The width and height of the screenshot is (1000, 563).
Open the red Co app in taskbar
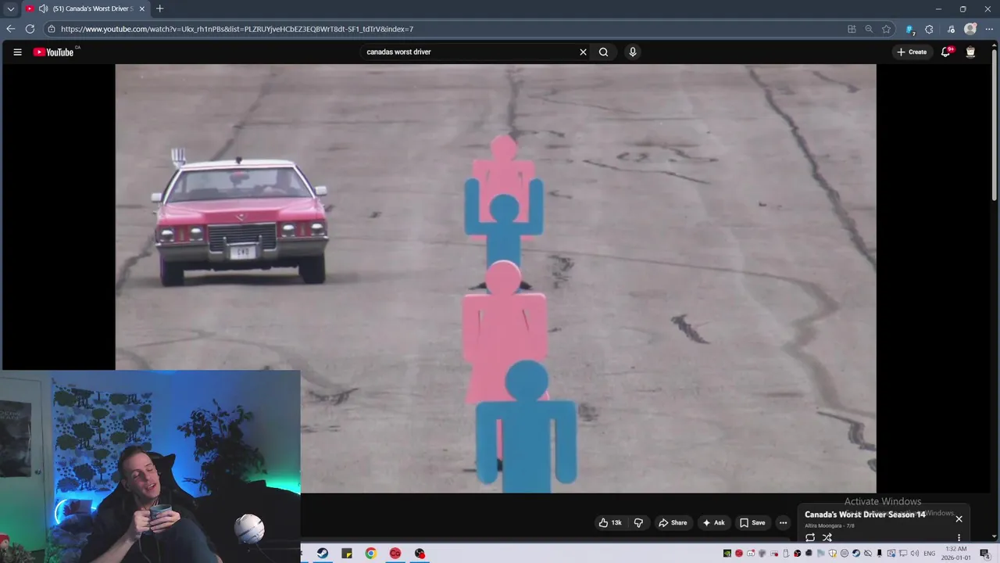click(x=395, y=553)
